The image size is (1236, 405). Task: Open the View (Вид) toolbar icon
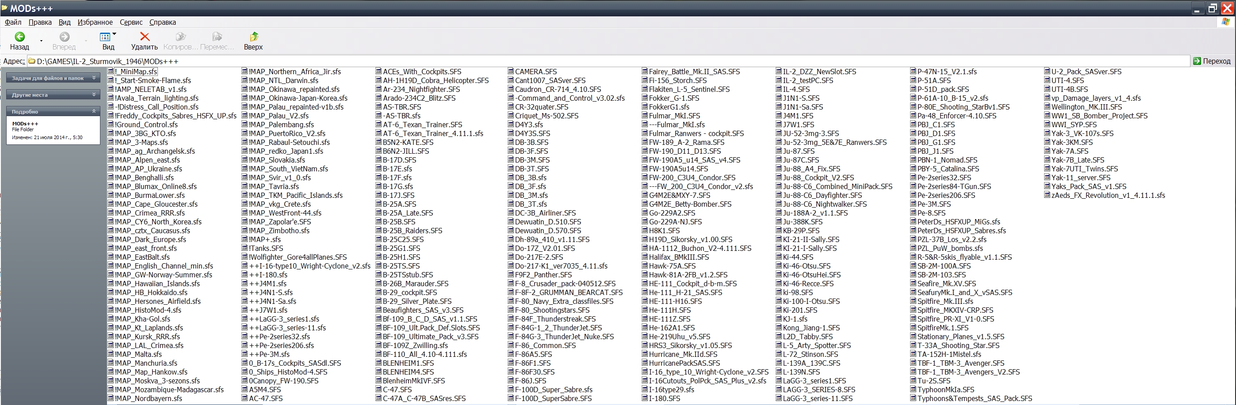[105, 37]
